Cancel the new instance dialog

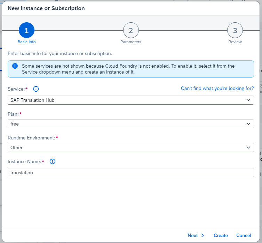click(x=244, y=235)
